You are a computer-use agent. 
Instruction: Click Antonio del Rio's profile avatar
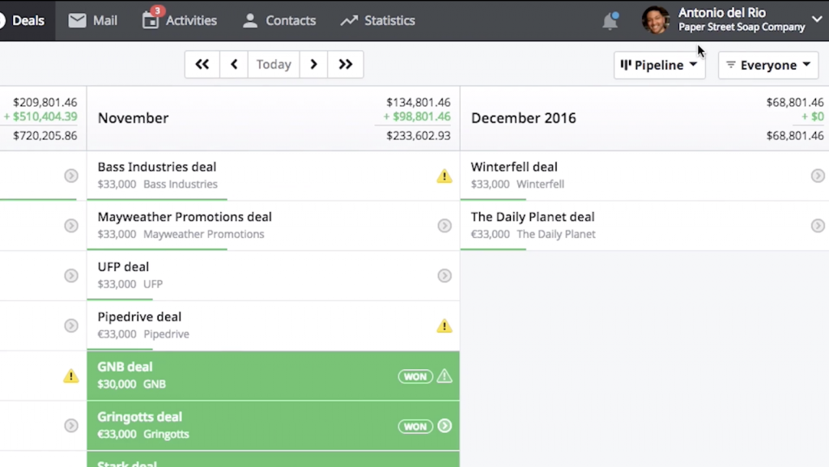coord(656,20)
